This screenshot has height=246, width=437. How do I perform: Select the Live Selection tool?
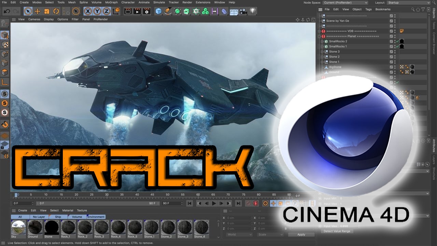28,11
